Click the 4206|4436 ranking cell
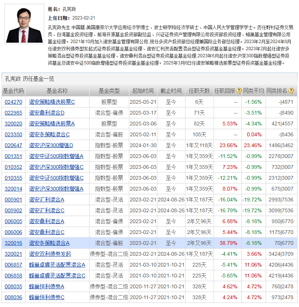The image size is (299, 307). click(281, 265)
